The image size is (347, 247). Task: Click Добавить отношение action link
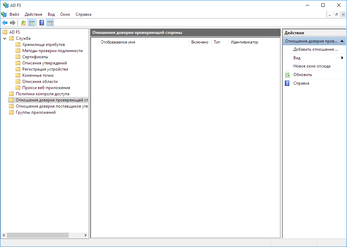point(315,49)
